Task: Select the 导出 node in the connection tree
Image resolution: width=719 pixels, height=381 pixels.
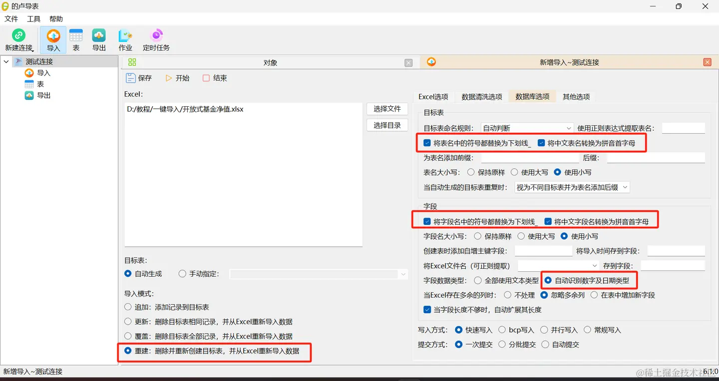Action: pyautogui.click(x=37, y=95)
